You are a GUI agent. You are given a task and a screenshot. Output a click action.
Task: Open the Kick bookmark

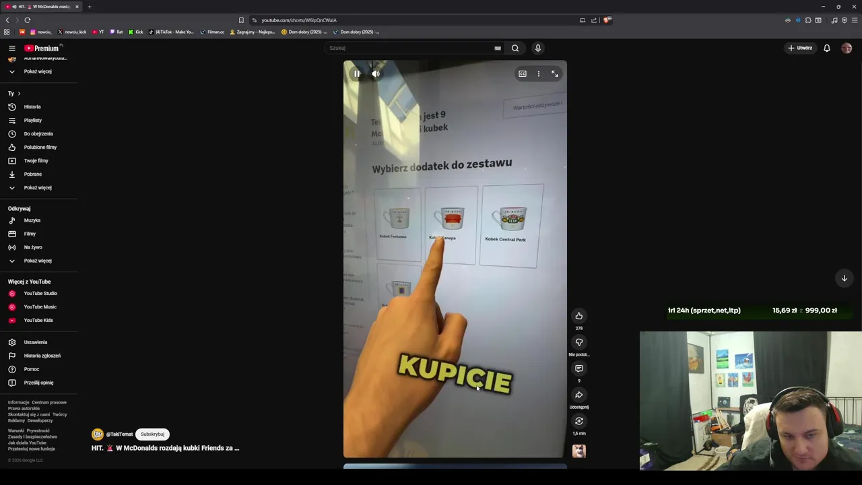[x=135, y=32]
